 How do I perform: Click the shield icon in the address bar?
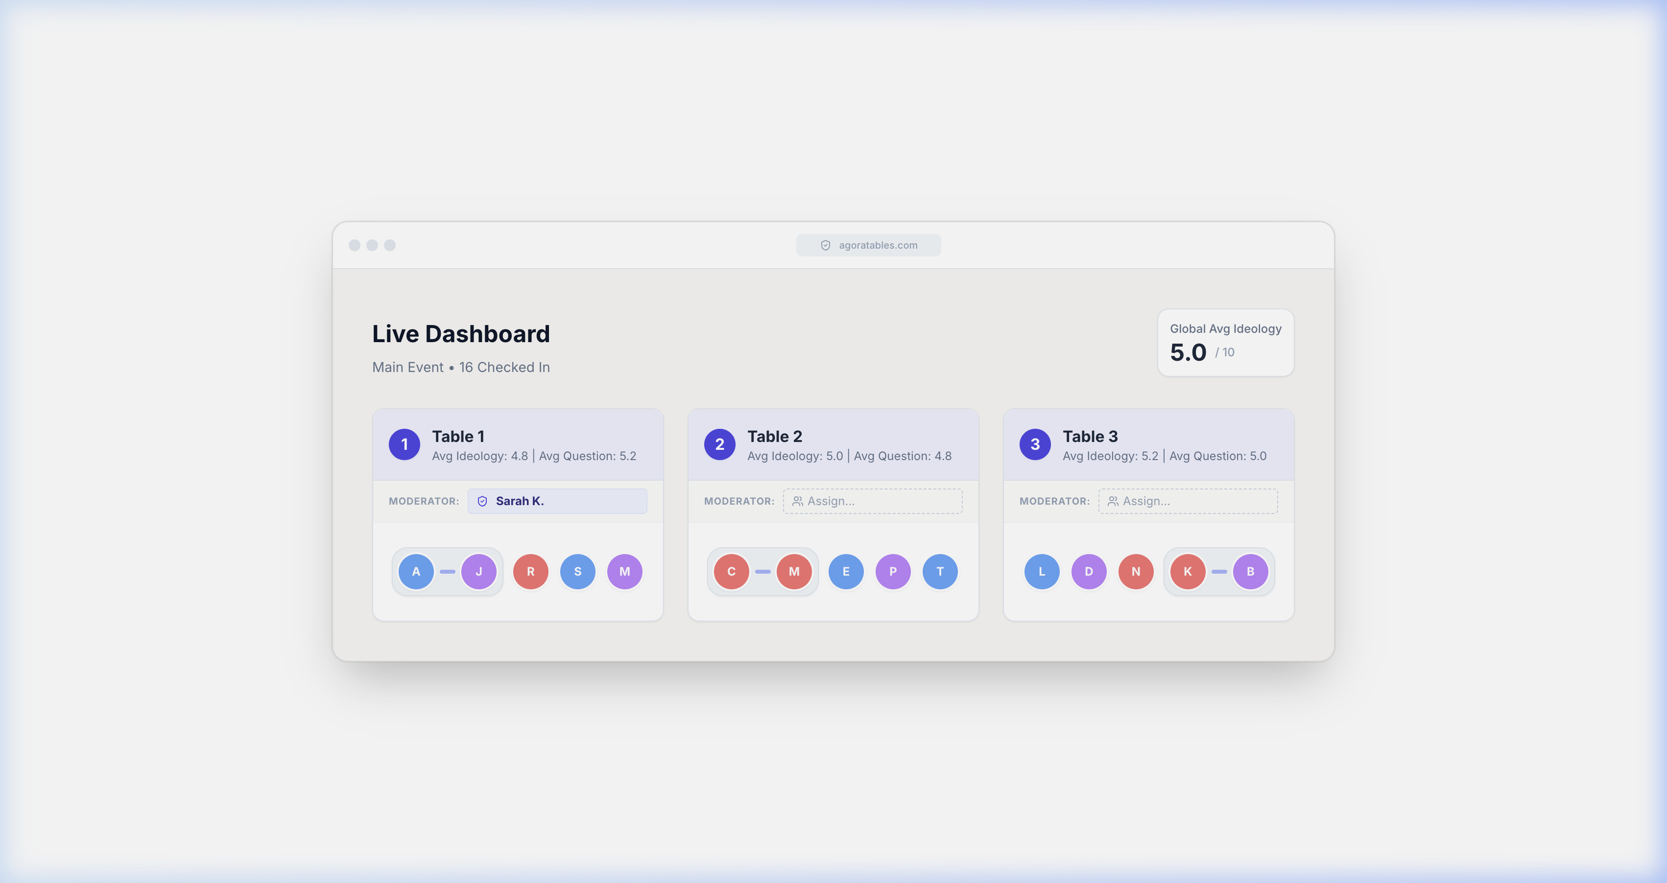825,245
